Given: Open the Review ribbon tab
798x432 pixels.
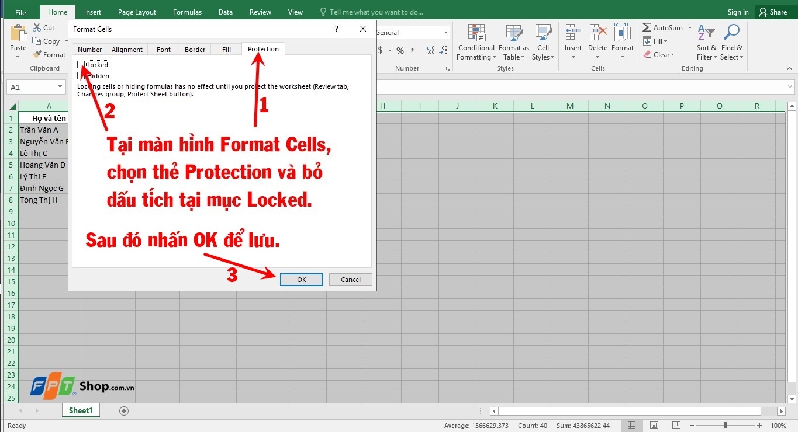Looking at the screenshot, I should pos(260,12).
